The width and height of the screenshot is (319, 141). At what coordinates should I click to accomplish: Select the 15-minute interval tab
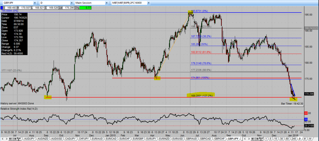[275, 139]
